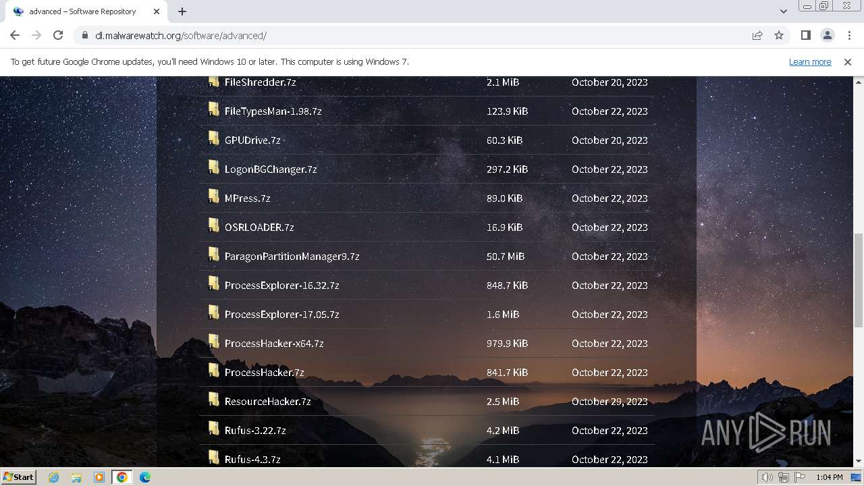Open the Learn more link
This screenshot has height=486, width=864.
pos(810,61)
